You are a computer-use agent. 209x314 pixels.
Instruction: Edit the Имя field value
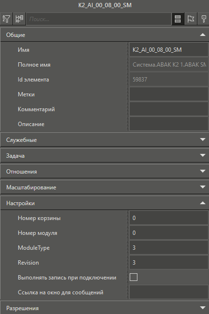(x=169, y=50)
